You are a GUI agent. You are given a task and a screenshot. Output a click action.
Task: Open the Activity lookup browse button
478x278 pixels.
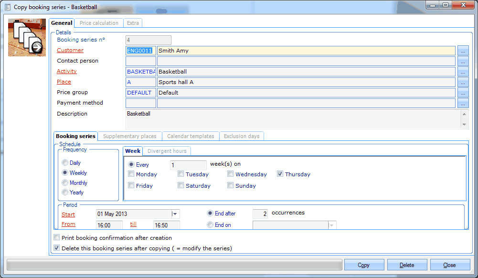click(463, 71)
